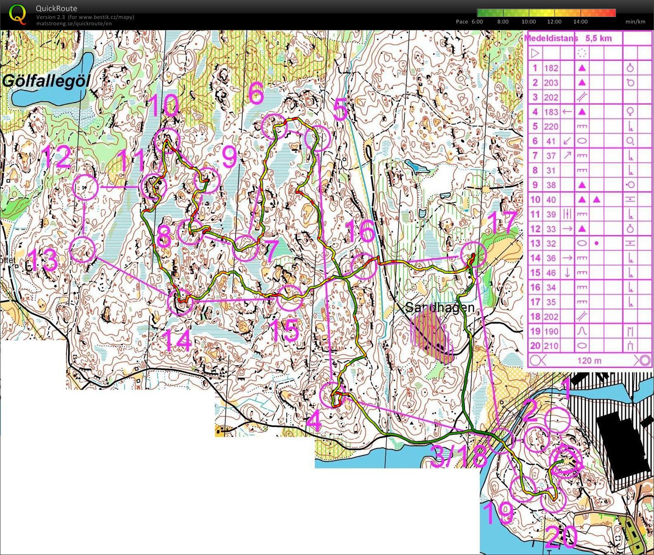654x555 pixels.
Task: Click the QuickRoute Q logo
Action: 18,14
